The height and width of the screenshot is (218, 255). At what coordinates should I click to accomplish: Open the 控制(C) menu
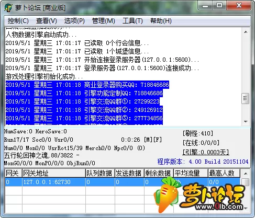click(x=18, y=21)
